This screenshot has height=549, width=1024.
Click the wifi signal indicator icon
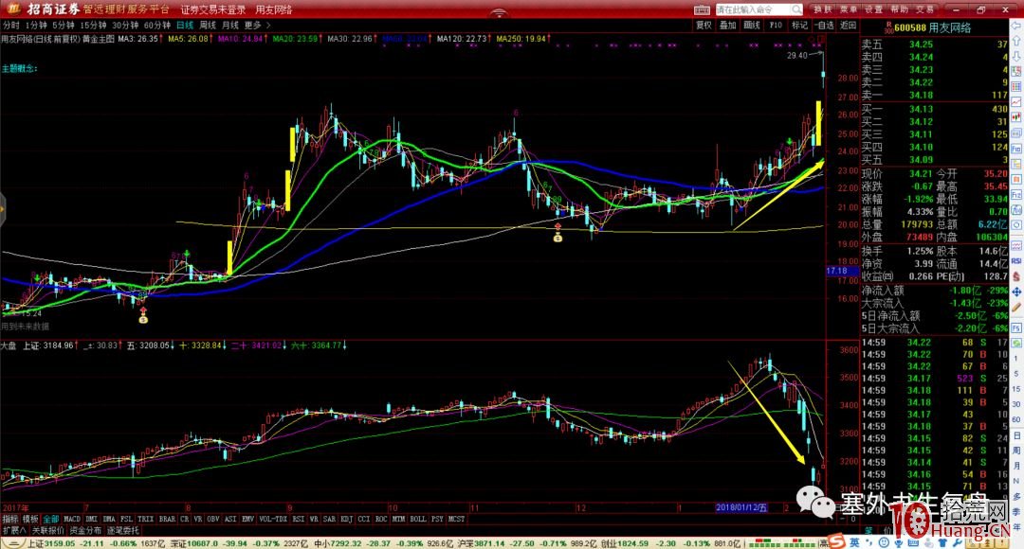[x=499, y=13]
